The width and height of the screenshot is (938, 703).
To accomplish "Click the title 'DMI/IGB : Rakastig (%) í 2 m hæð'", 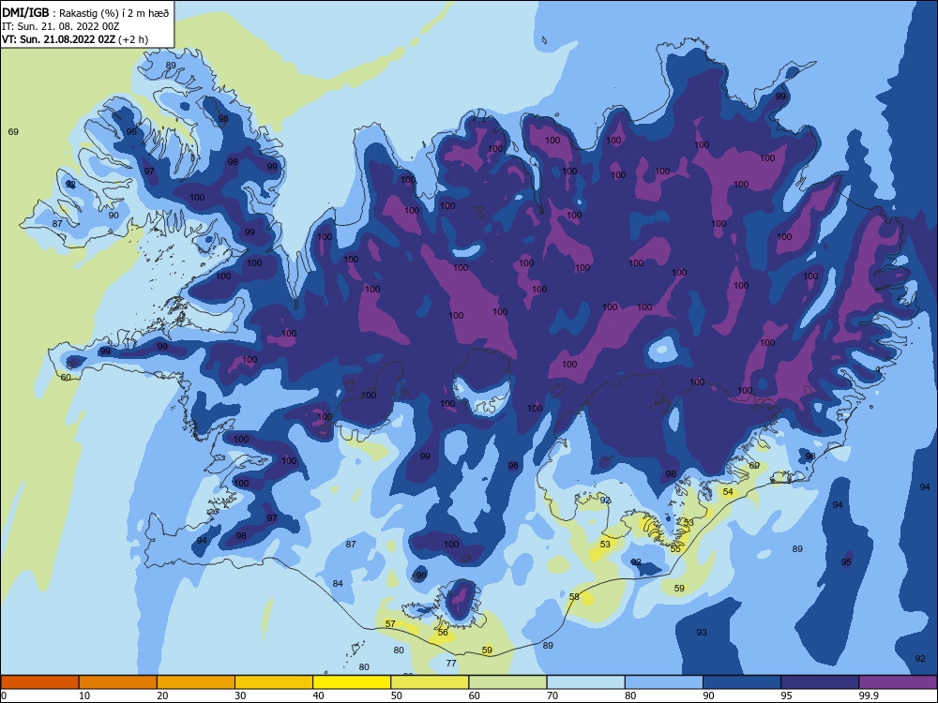I will [85, 13].
